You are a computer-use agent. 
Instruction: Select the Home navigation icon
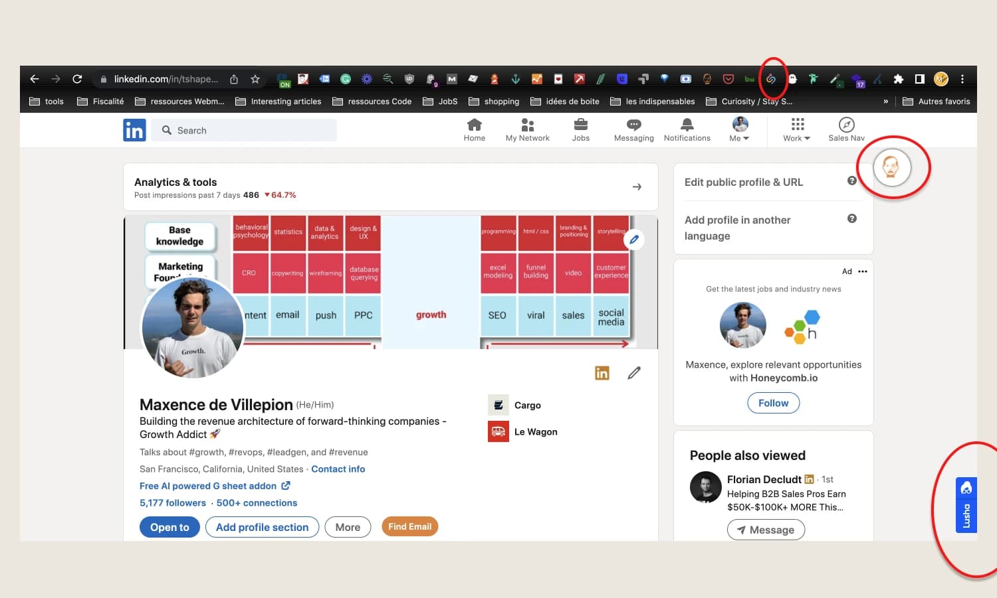click(x=474, y=124)
